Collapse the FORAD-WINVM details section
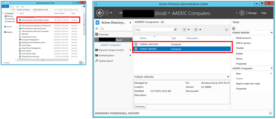Screen dimensions: 276x119 [228, 77]
